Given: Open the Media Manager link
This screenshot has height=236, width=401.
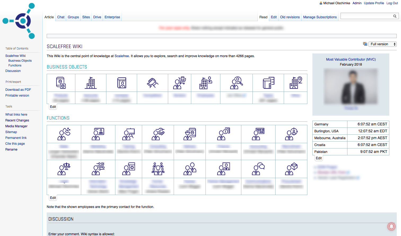Looking at the screenshot, I should click(16, 126).
